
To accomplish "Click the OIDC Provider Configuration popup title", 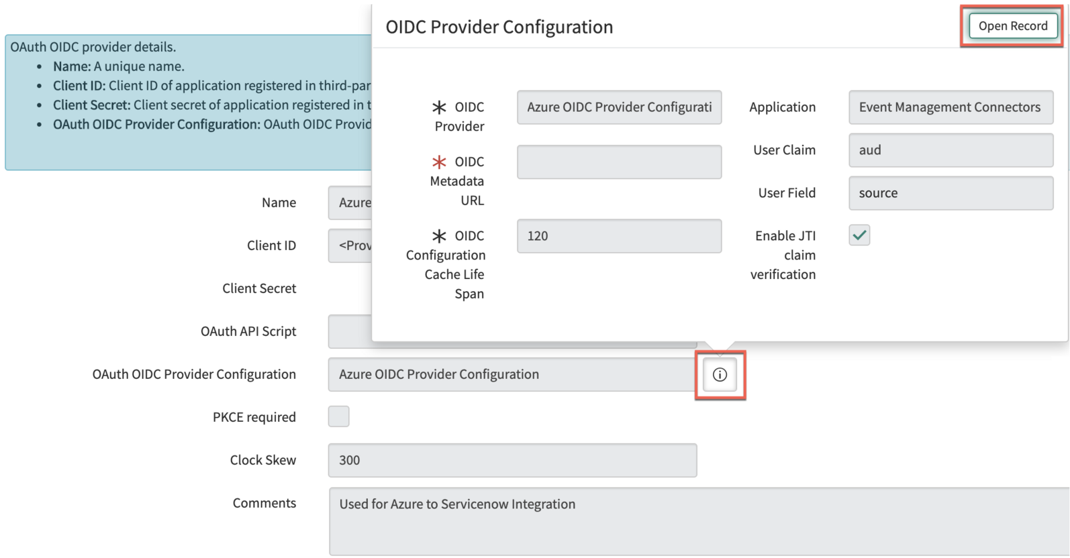I will click(x=499, y=27).
